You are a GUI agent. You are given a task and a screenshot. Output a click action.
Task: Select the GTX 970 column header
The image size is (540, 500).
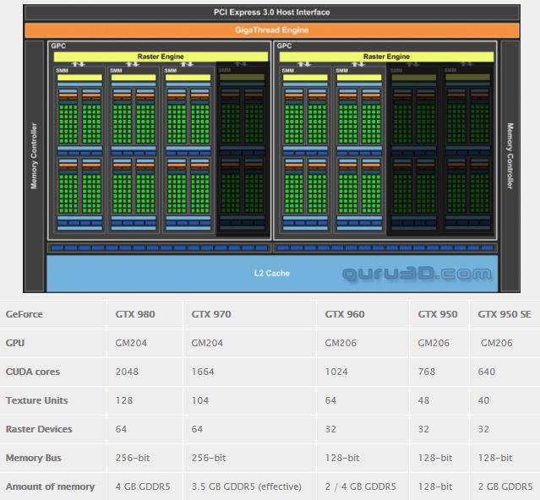tap(211, 314)
